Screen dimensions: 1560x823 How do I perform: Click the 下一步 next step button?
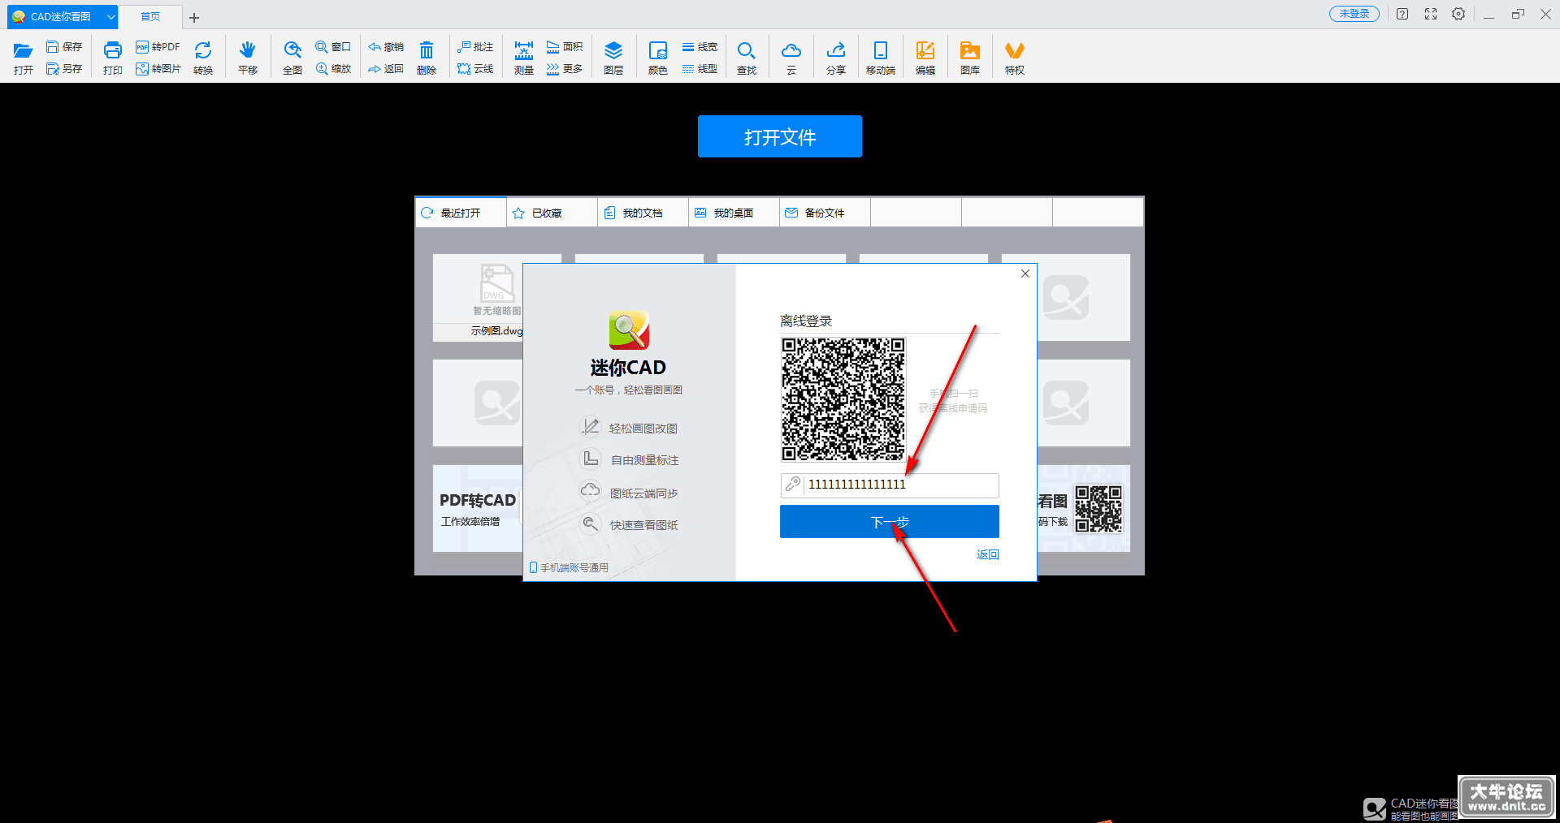pos(890,522)
